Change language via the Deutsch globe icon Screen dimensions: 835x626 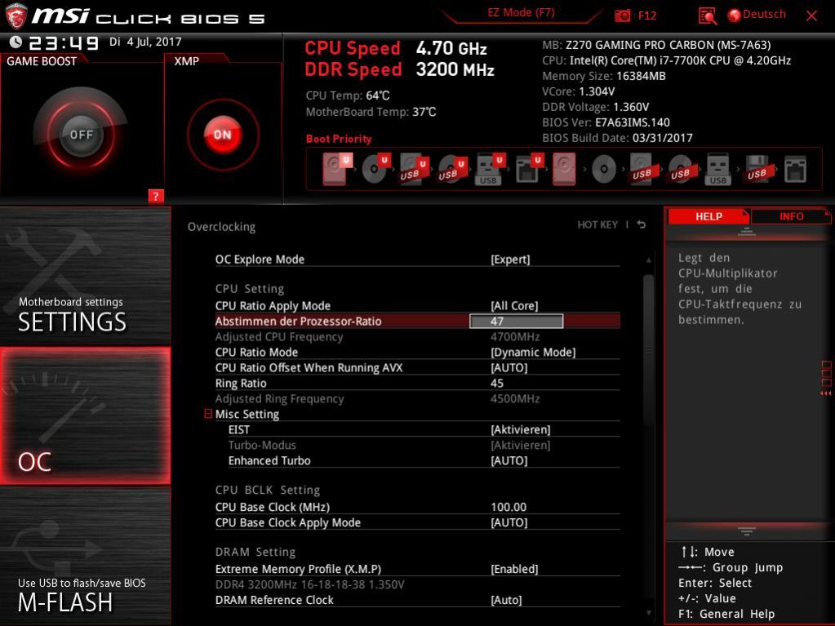point(734,16)
